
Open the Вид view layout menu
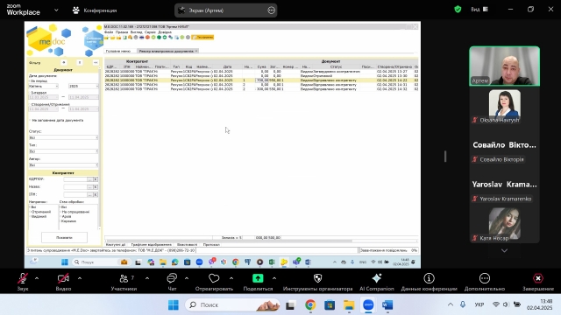coord(479,10)
